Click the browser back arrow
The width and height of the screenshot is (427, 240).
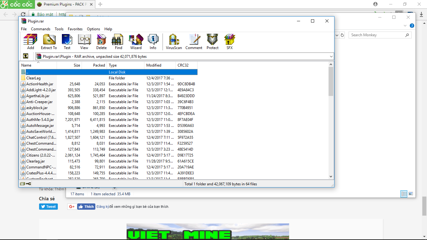point(6,14)
